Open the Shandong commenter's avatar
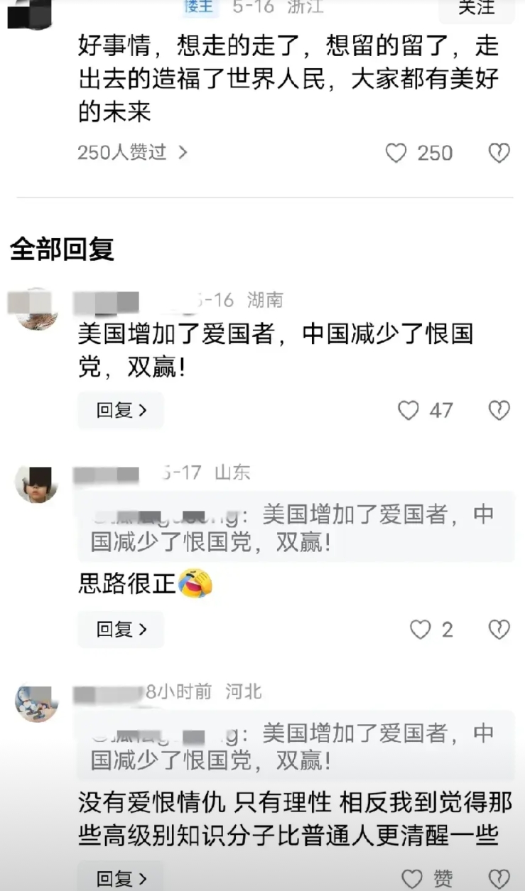 click(x=37, y=483)
